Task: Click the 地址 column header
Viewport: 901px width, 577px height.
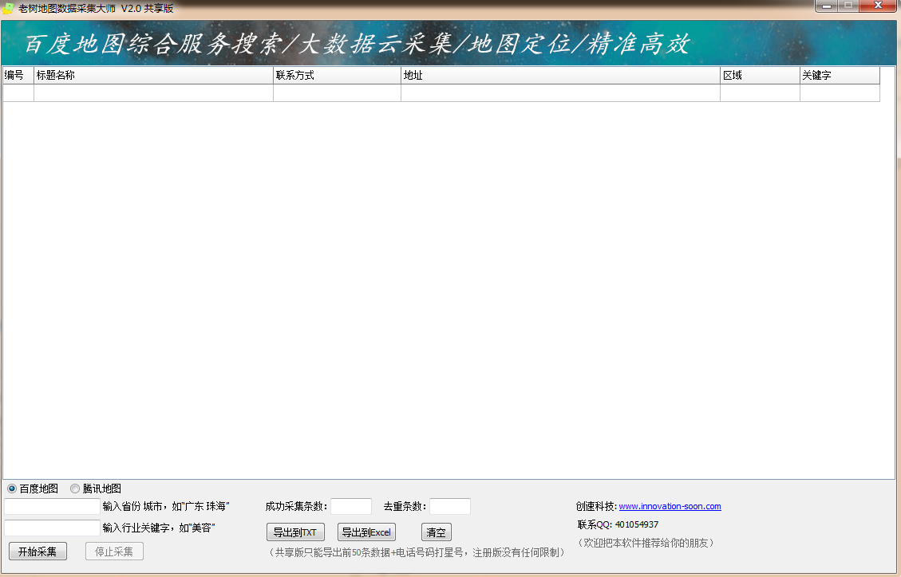Action: pyautogui.click(x=561, y=75)
